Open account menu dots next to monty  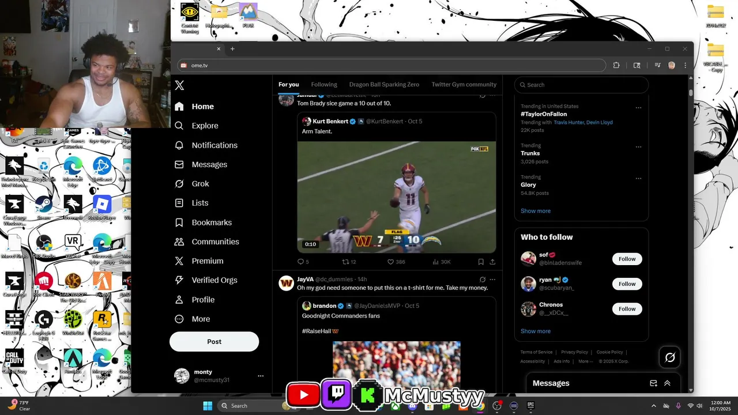click(x=261, y=376)
